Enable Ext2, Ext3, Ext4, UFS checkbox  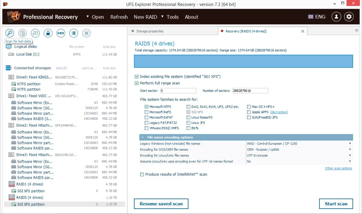[x=188, y=107]
